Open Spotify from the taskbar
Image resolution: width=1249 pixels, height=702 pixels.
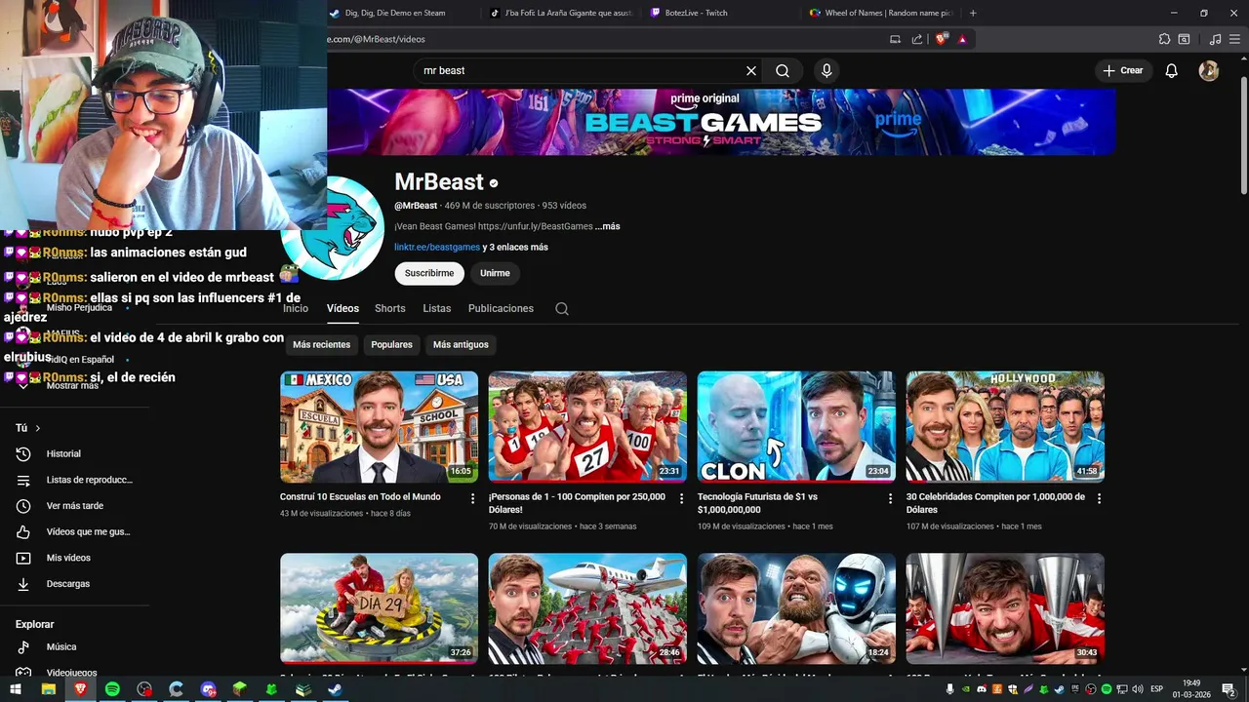tap(112, 689)
